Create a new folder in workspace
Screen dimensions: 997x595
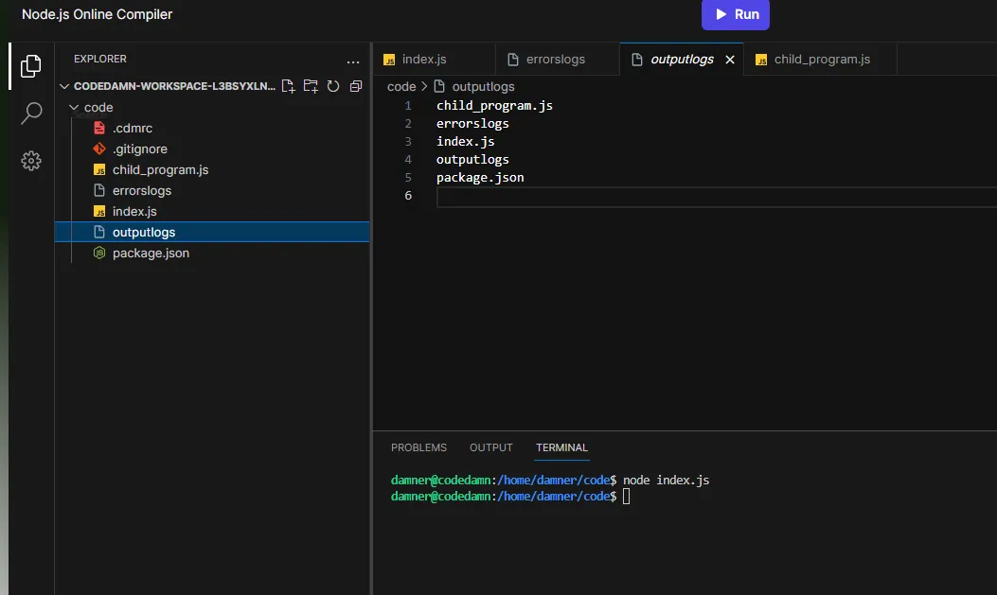pos(311,86)
